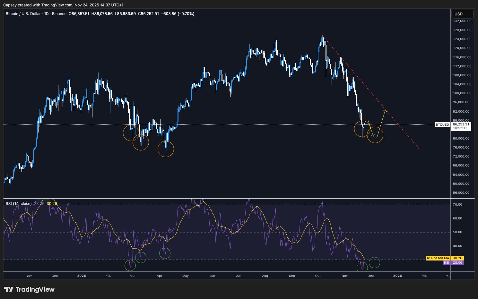
Task: Click the TradingView logo icon
Action: click(9, 289)
